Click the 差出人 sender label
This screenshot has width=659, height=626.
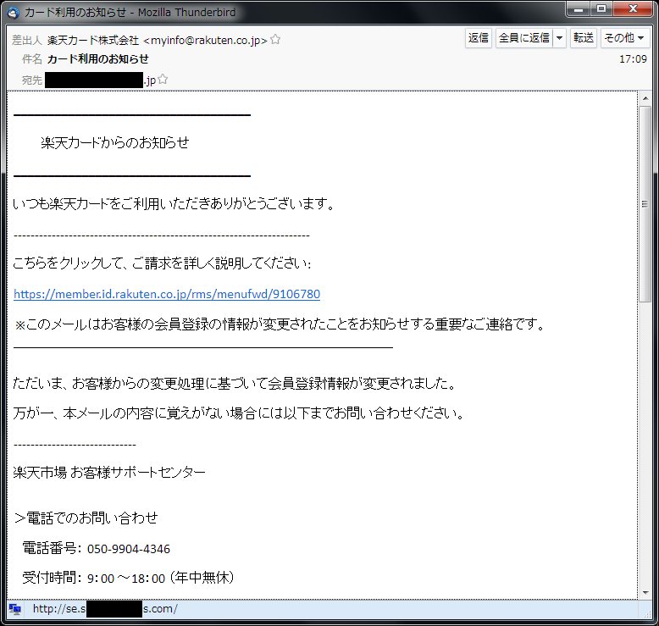pos(27,41)
